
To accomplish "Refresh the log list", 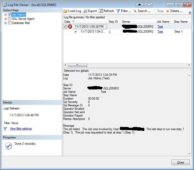I will [x=106, y=11].
